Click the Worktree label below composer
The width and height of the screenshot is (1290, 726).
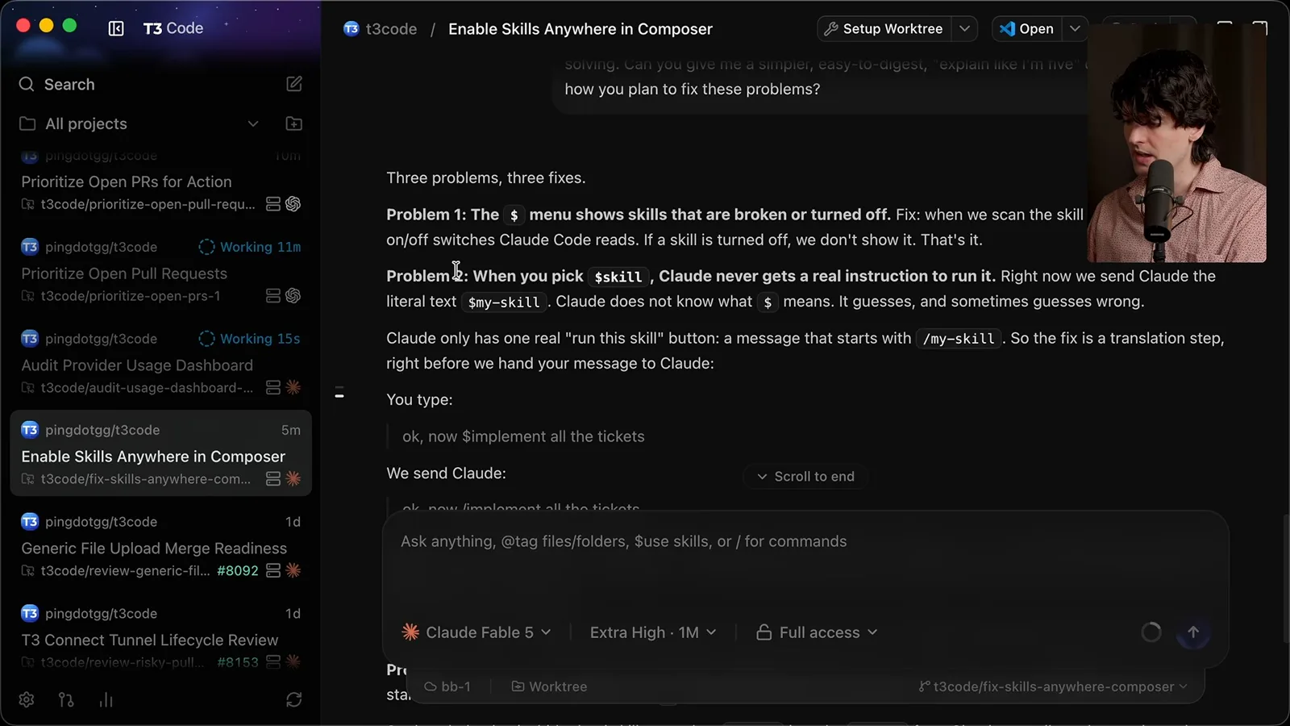coord(549,686)
